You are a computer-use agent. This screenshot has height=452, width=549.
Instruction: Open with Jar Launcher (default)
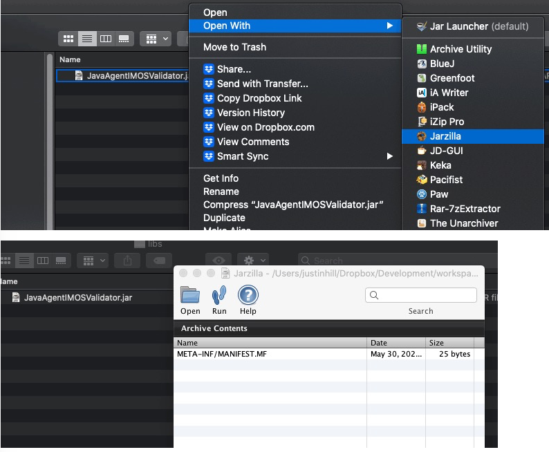(473, 26)
